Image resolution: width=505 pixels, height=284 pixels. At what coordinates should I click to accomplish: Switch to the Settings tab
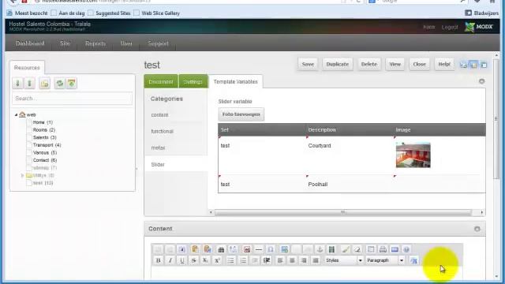[x=193, y=82]
